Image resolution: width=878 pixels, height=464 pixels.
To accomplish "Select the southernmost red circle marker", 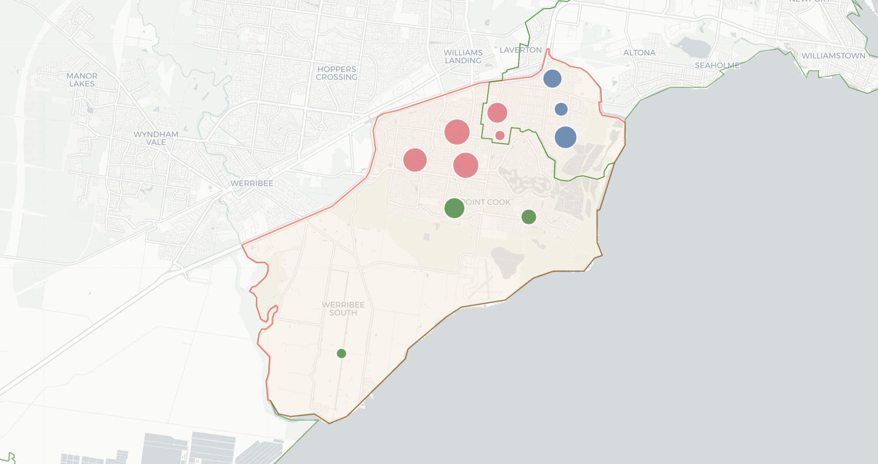I will pyautogui.click(x=465, y=165).
